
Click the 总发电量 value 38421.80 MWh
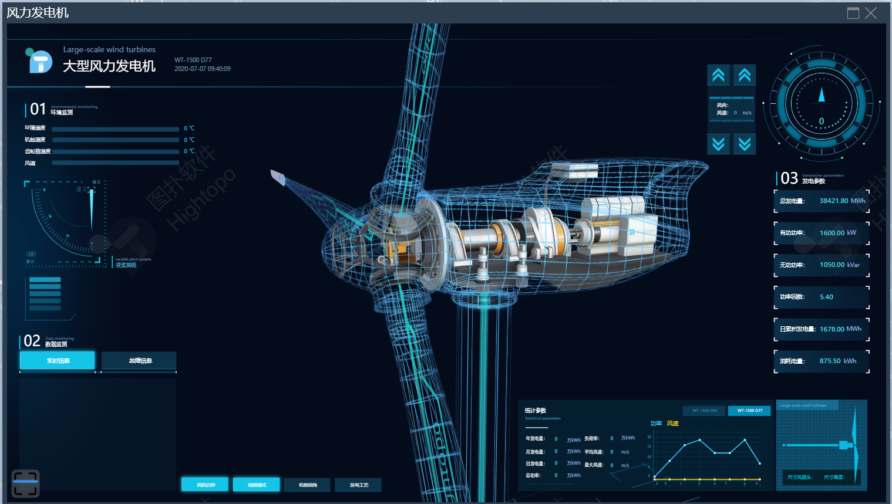pyautogui.click(x=842, y=201)
